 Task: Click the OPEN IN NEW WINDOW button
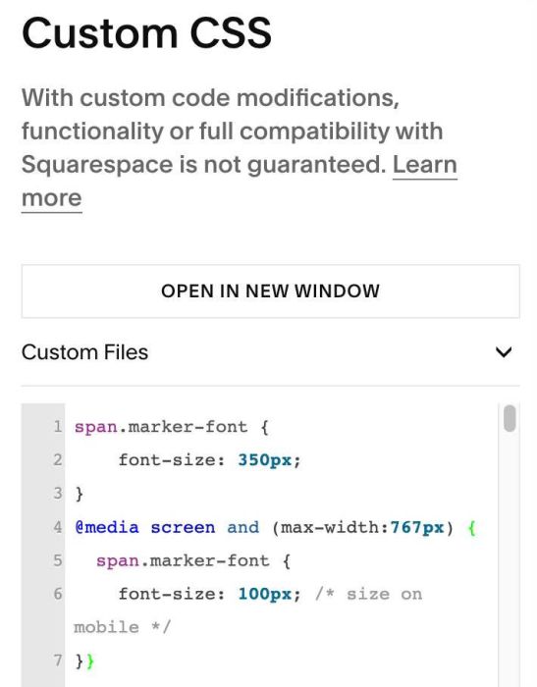pos(271,291)
